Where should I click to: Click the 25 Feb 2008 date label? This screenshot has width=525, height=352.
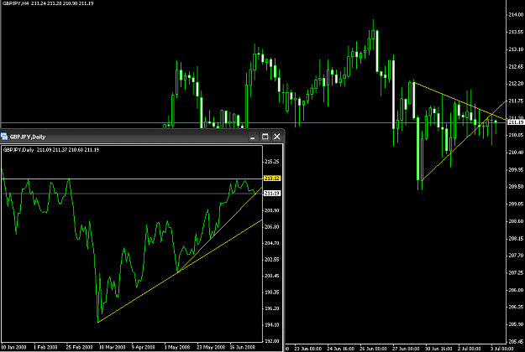coord(79,347)
